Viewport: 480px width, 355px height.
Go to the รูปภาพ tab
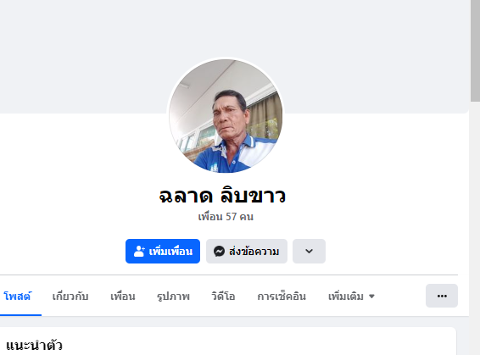173,297
